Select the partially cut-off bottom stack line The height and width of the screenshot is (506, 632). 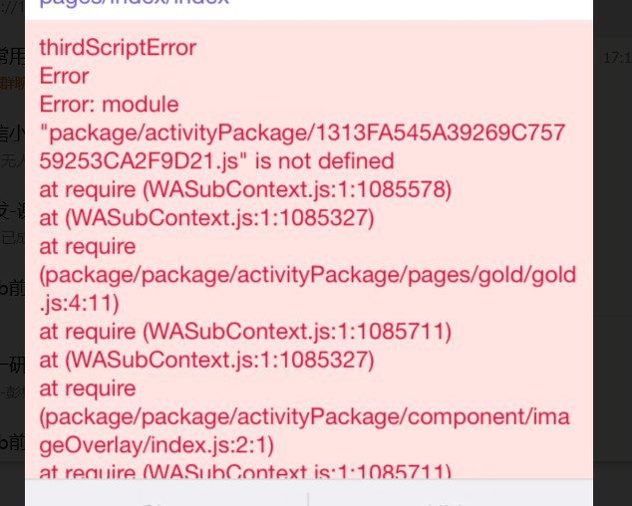(x=245, y=471)
